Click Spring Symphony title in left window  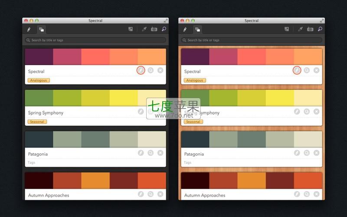(46, 113)
